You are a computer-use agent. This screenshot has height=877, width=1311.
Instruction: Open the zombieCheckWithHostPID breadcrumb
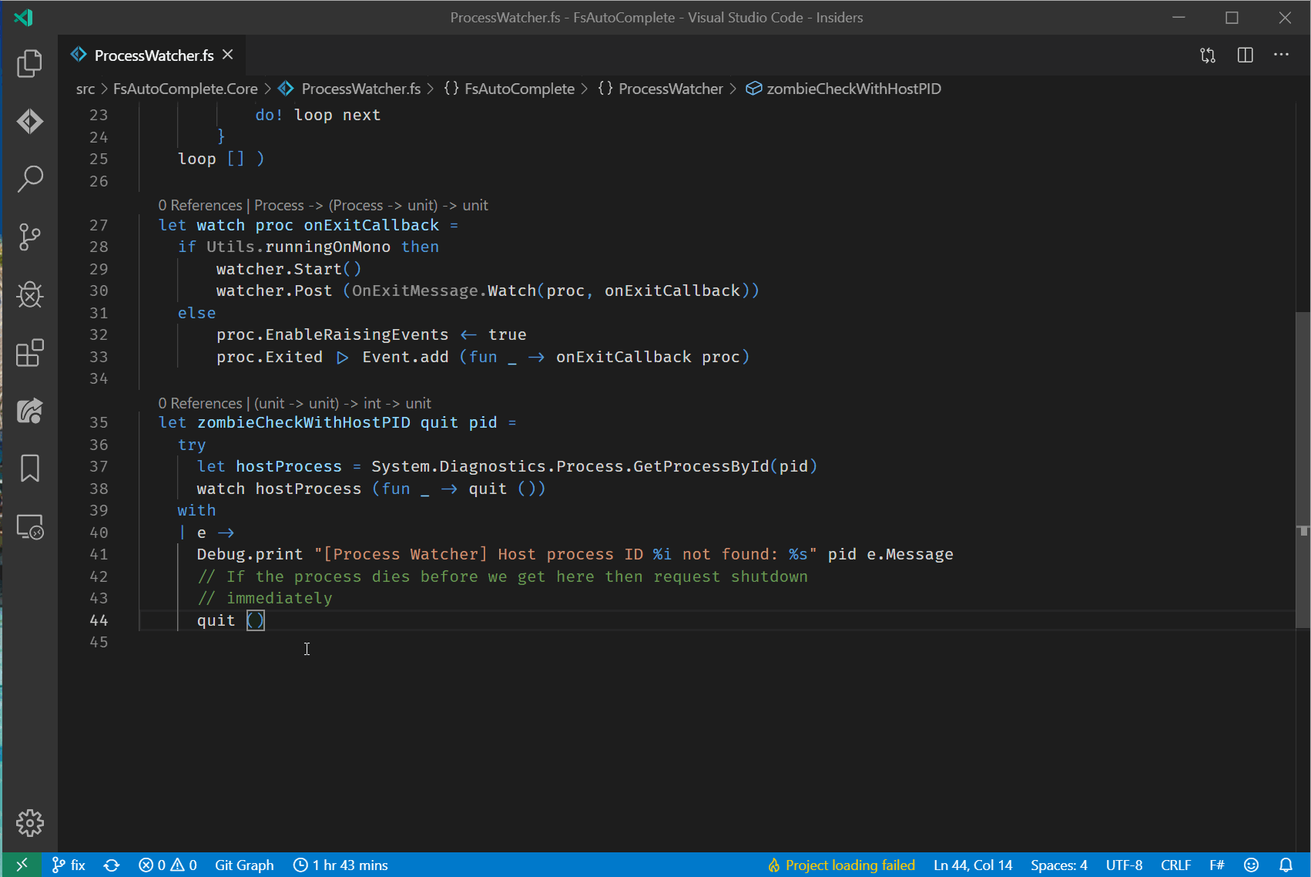[x=853, y=89]
